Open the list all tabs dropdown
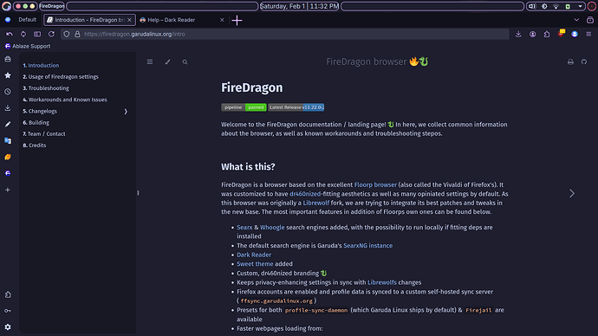Viewport: 598px width, 336px height. click(x=576, y=20)
